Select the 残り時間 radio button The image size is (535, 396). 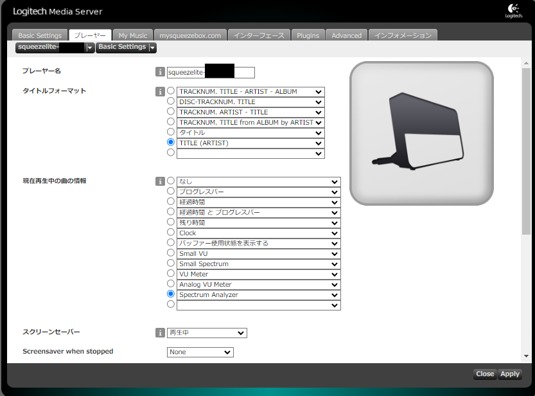[171, 222]
